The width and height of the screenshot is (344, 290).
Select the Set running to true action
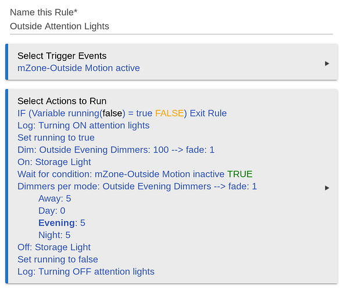click(56, 138)
